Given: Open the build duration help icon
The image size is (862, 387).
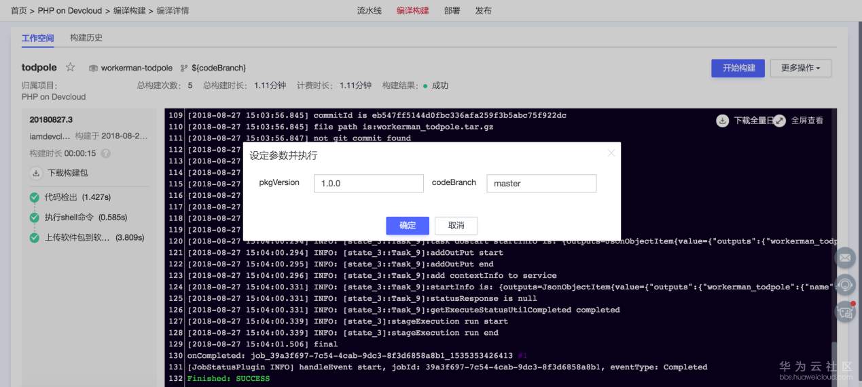Looking at the screenshot, I should (105, 153).
